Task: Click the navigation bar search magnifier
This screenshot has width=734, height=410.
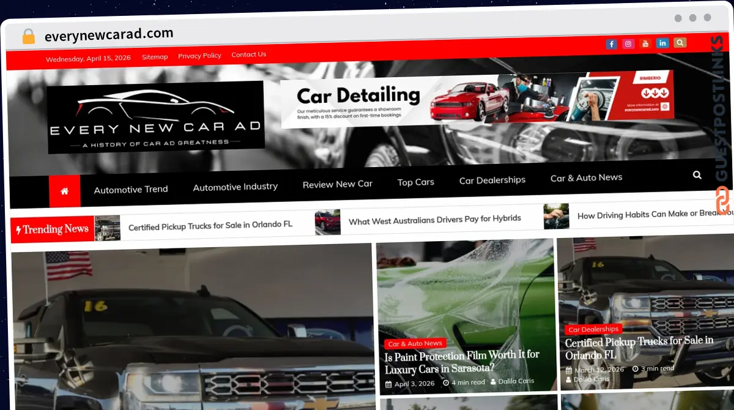Action: (x=697, y=175)
